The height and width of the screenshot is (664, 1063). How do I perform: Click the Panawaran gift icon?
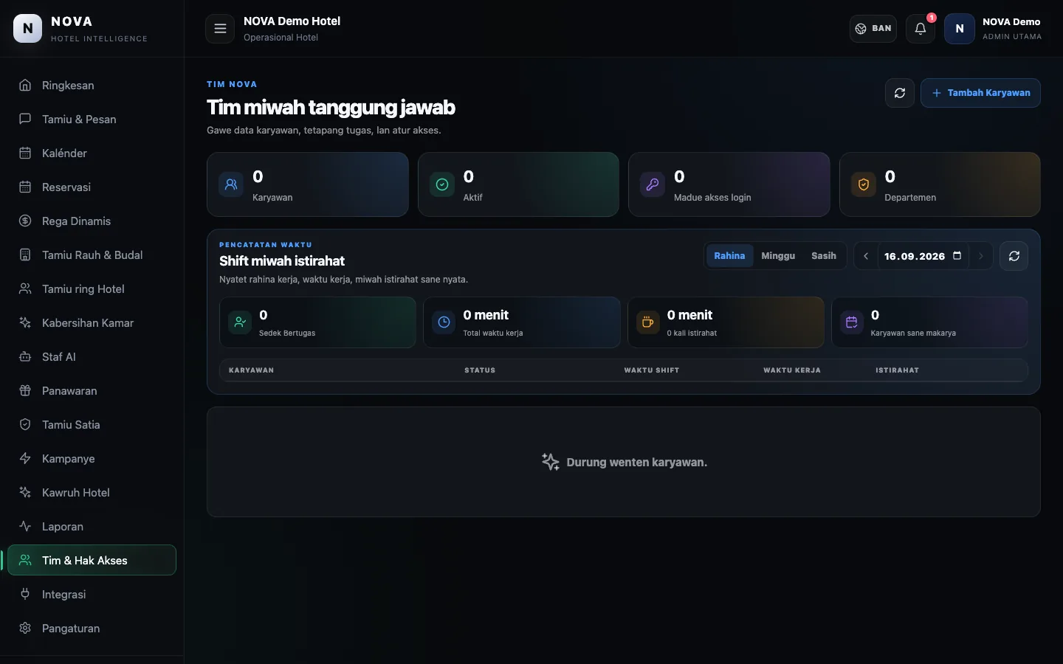25,390
